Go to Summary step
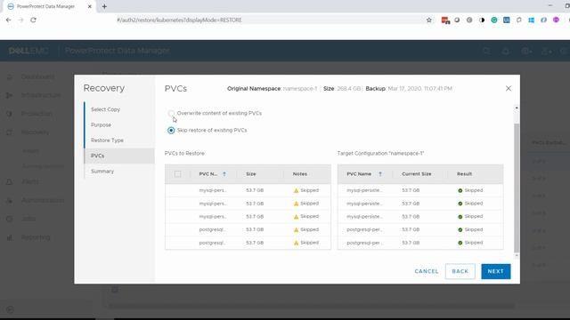The height and width of the screenshot is (320, 570). (x=102, y=172)
